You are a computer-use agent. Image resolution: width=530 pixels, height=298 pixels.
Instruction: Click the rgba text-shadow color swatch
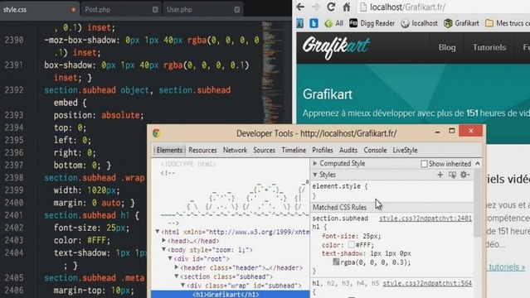tap(336, 262)
